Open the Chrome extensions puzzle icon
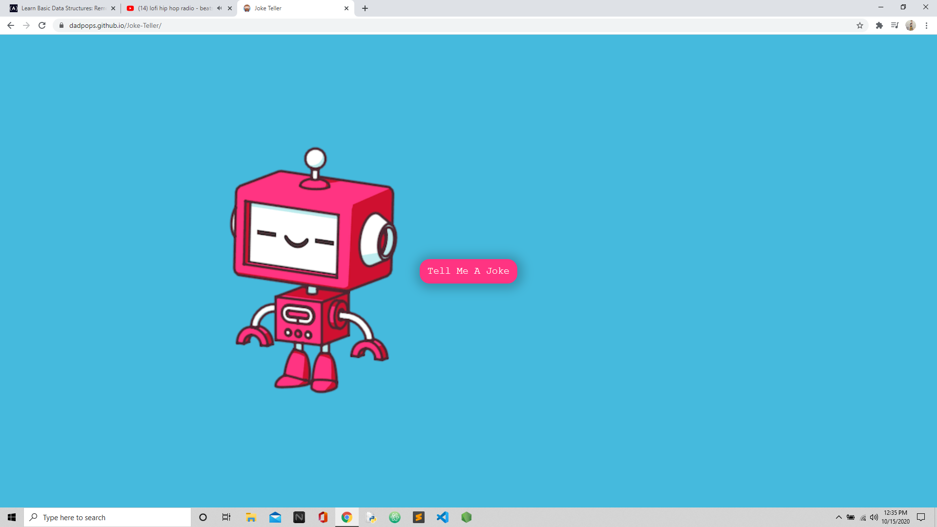Viewport: 937px width, 527px height. coord(879,25)
